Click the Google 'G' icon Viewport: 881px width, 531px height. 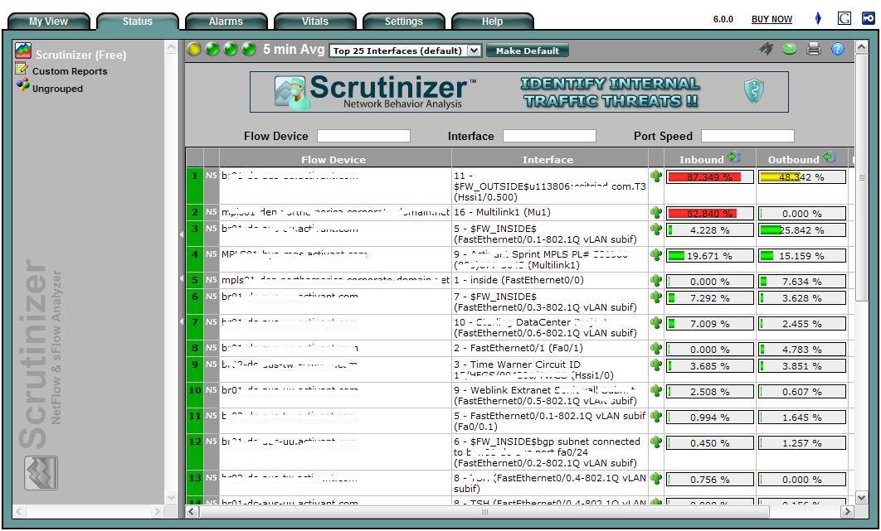coord(844,19)
